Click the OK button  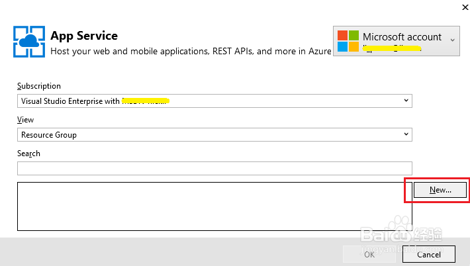point(369,254)
